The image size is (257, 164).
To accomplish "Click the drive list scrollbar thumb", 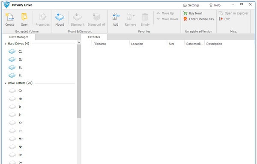I will click(79, 81).
